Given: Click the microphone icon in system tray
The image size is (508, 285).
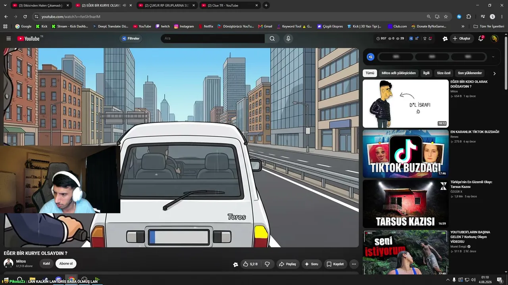Looking at the screenshot, I should 454,280.
